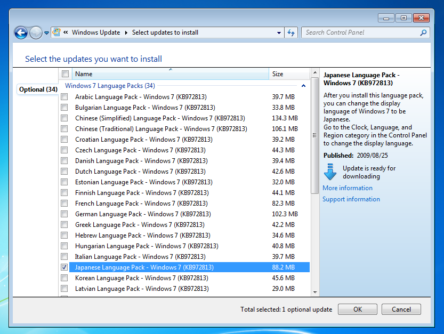
Task: Open the address bar dropdown arrow
Action: pyautogui.click(x=278, y=32)
